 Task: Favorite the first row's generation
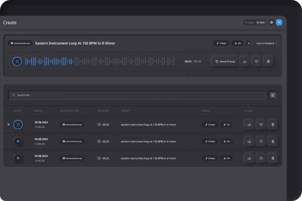click(261, 125)
